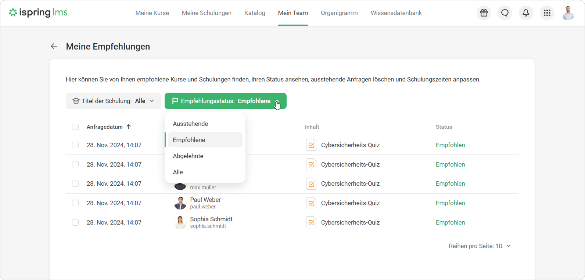Open the notifications bell

click(526, 13)
